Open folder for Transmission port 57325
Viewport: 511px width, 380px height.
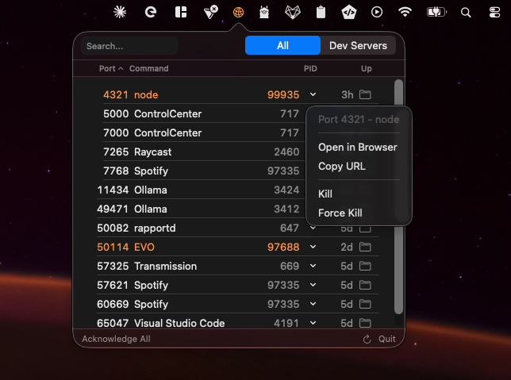click(x=365, y=266)
